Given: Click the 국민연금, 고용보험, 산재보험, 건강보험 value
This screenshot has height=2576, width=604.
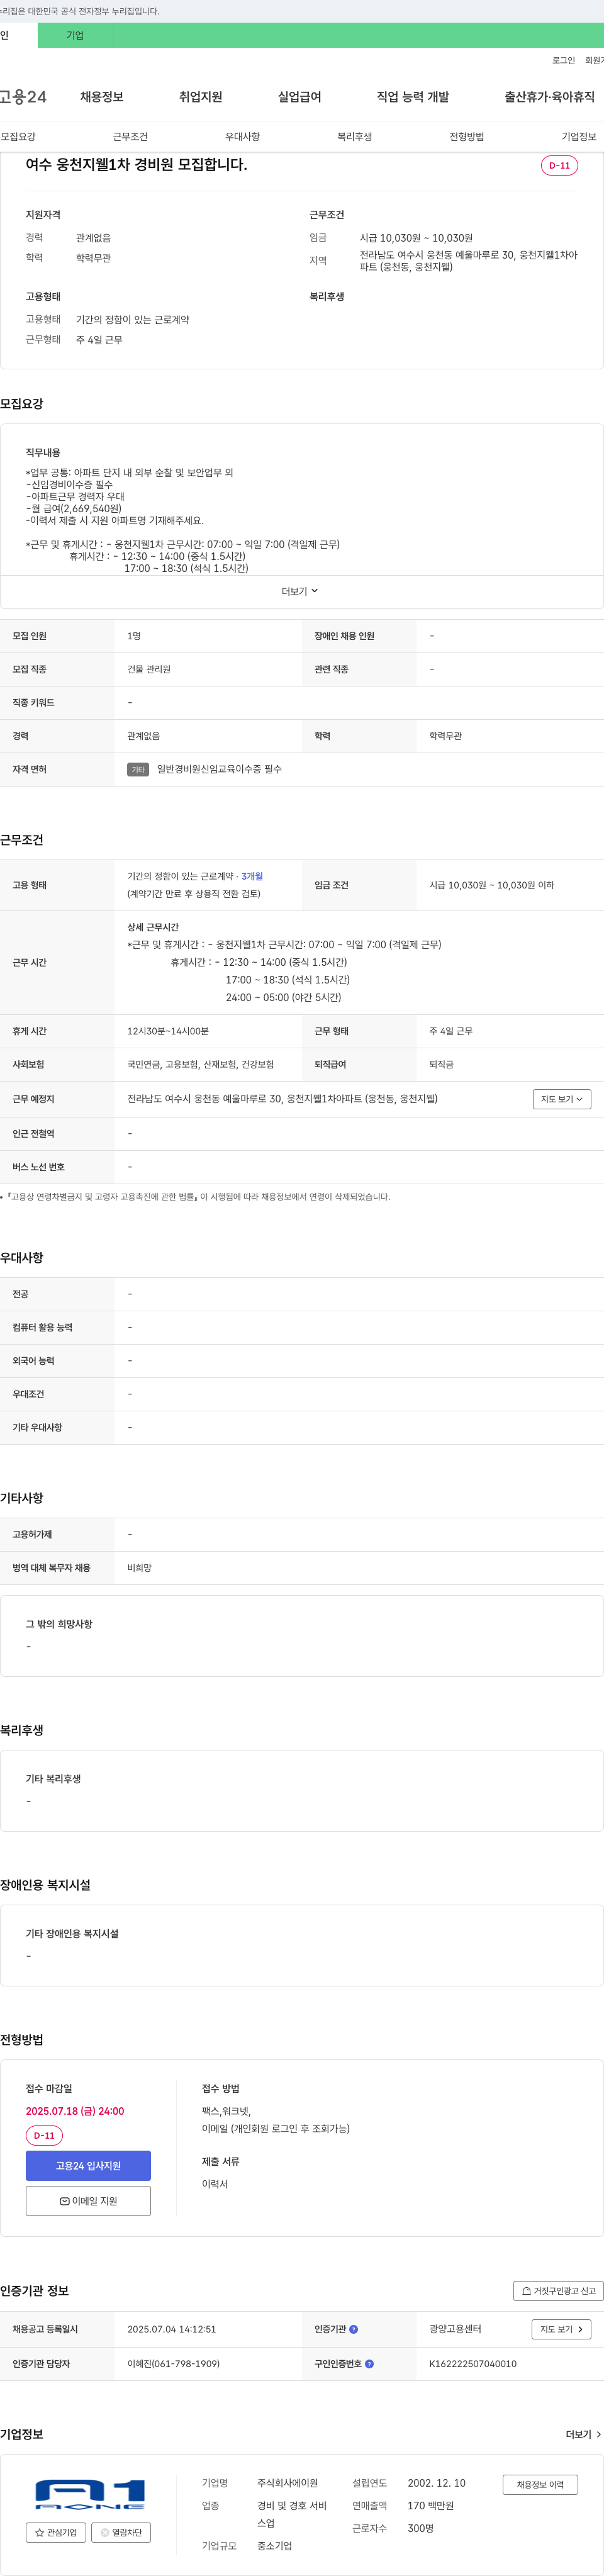Looking at the screenshot, I should tap(200, 1064).
